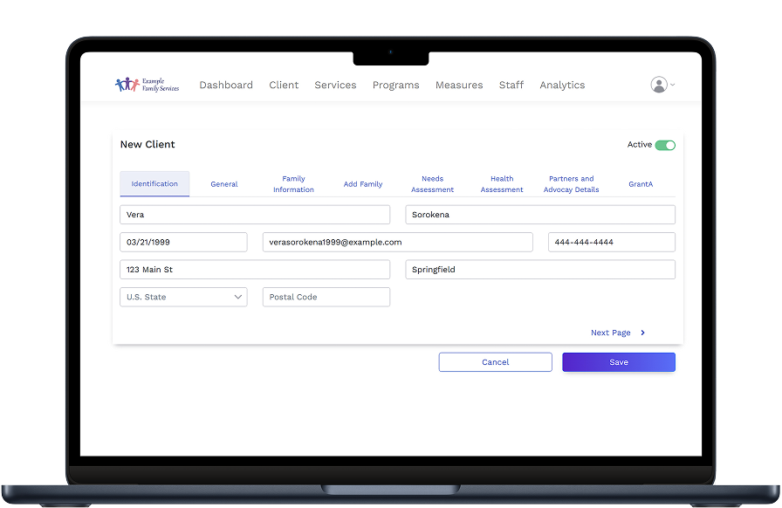Click the Example Family Services logo
This screenshot has width=782, height=508.
coord(147,85)
